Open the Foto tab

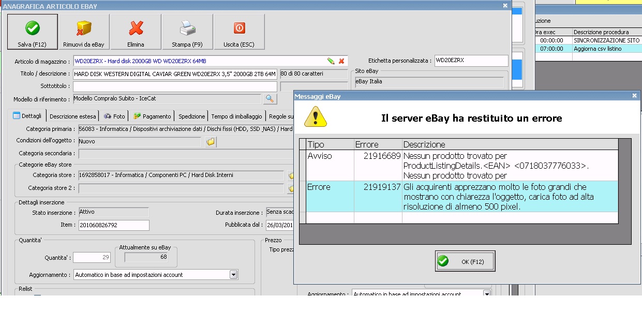coord(114,116)
